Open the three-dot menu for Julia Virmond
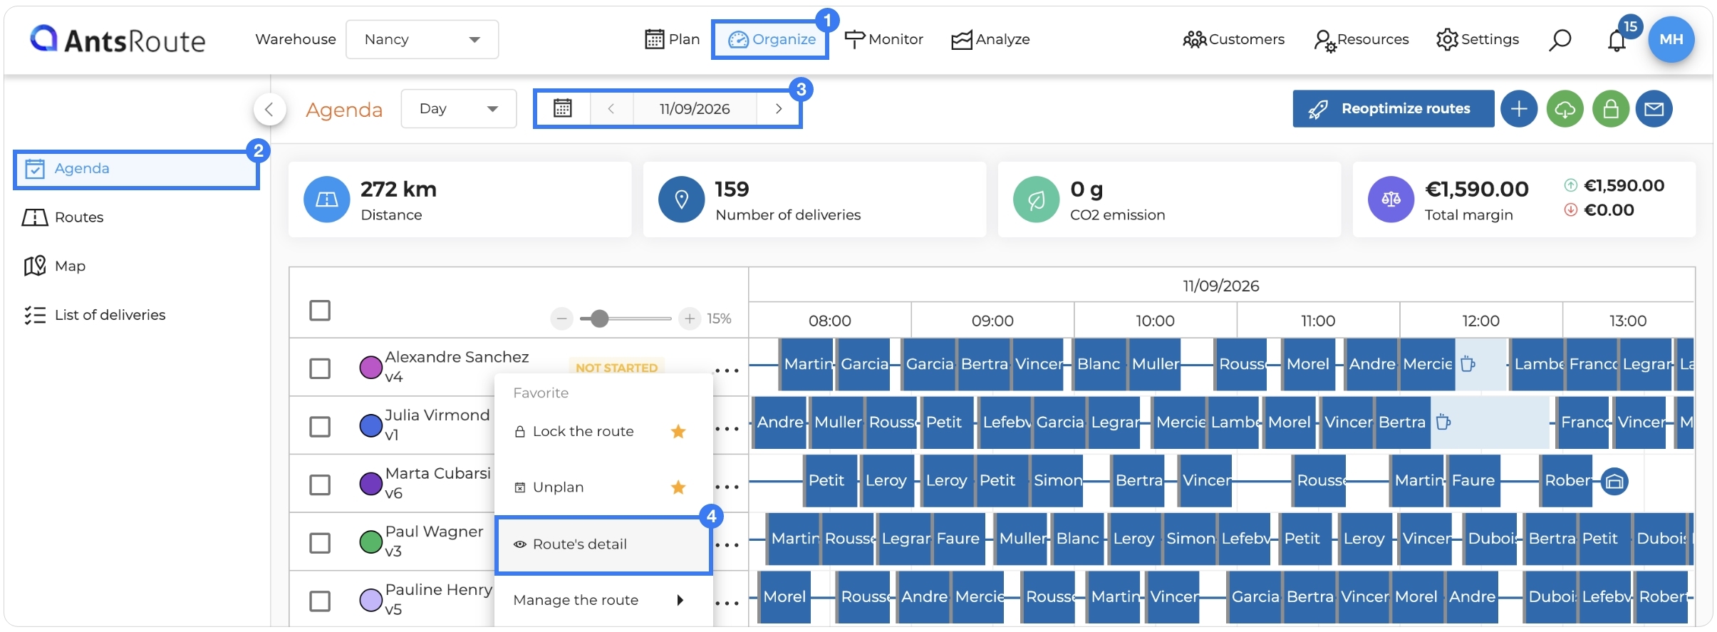 (727, 429)
